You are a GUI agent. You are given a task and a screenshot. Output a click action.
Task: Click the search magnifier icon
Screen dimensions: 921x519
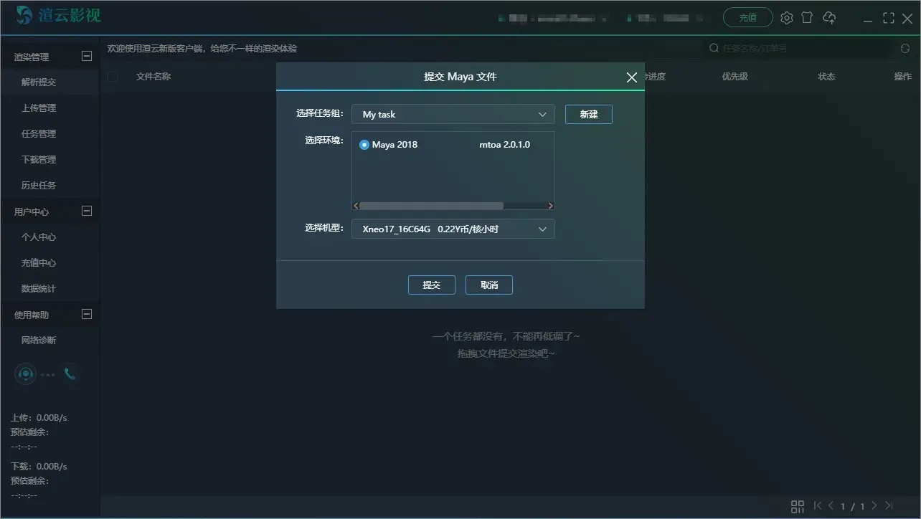(714, 48)
